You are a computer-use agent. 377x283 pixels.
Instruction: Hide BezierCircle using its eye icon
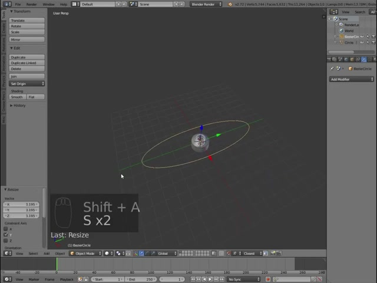362,37
